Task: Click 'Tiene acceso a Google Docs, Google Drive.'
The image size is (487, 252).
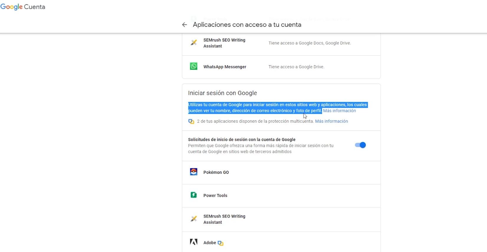Action: tap(310, 43)
